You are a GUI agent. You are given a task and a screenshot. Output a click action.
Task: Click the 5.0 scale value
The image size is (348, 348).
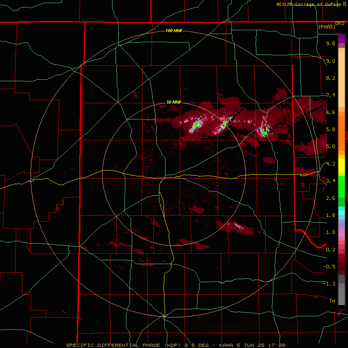pos(331,147)
